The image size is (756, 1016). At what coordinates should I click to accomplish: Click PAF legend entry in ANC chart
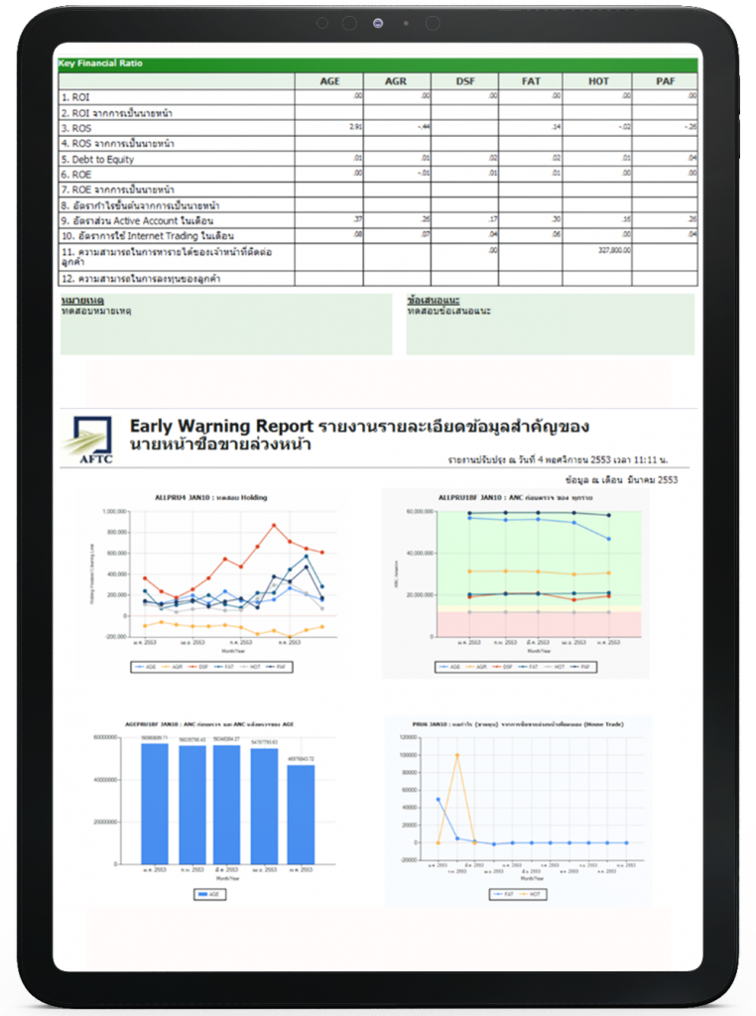(x=579, y=667)
